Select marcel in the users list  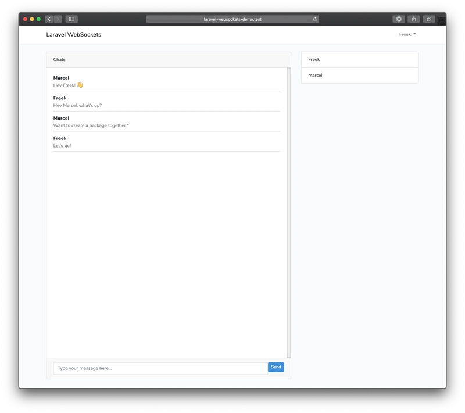pos(359,76)
